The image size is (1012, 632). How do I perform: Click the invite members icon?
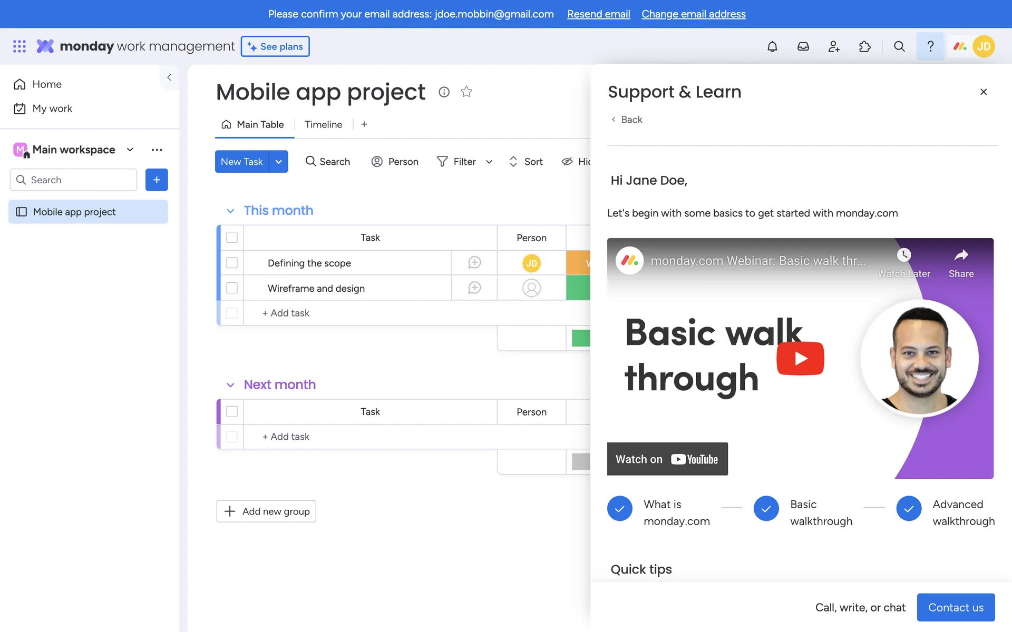(834, 46)
